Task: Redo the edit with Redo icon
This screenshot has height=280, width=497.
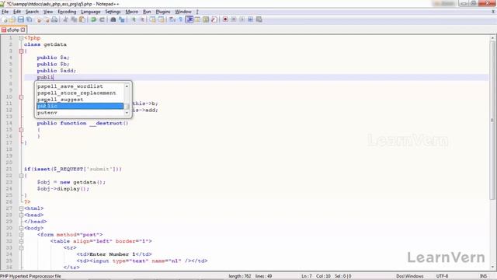Action: (x=102, y=19)
